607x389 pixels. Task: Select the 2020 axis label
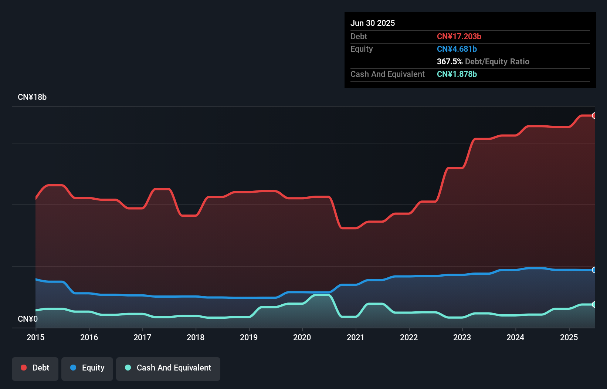[302, 337]
